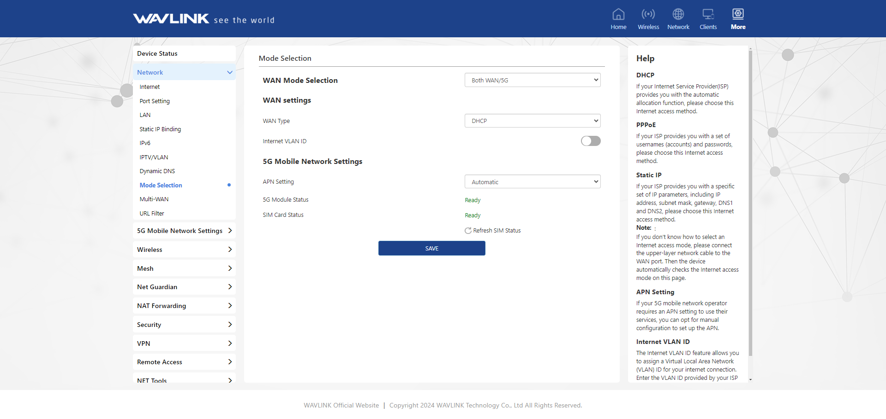Click the More gear icon in header

tap(738, 15)
